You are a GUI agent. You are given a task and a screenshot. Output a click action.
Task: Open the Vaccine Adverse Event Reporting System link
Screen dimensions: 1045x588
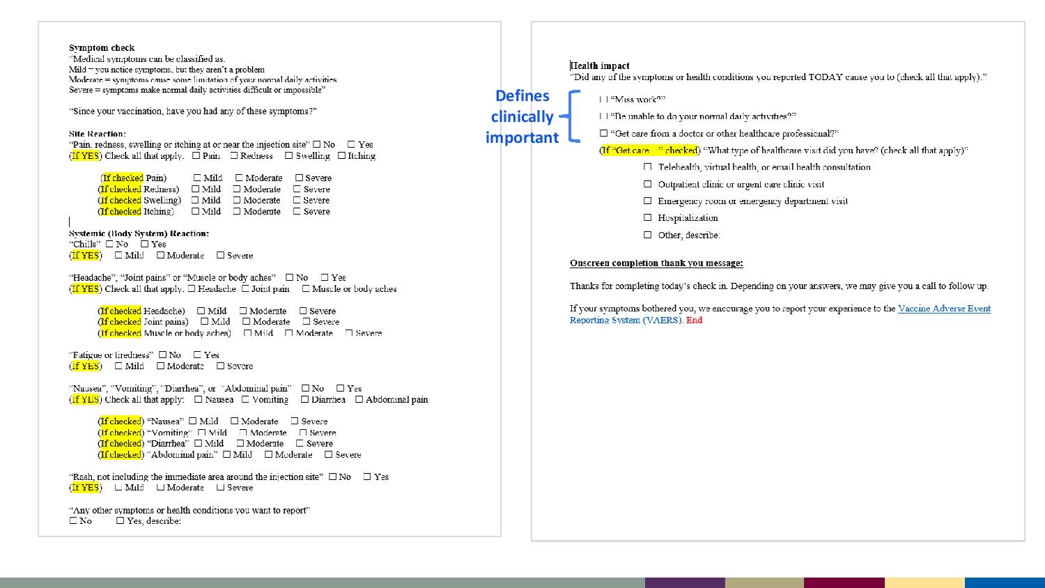click(x=943, y=309)
